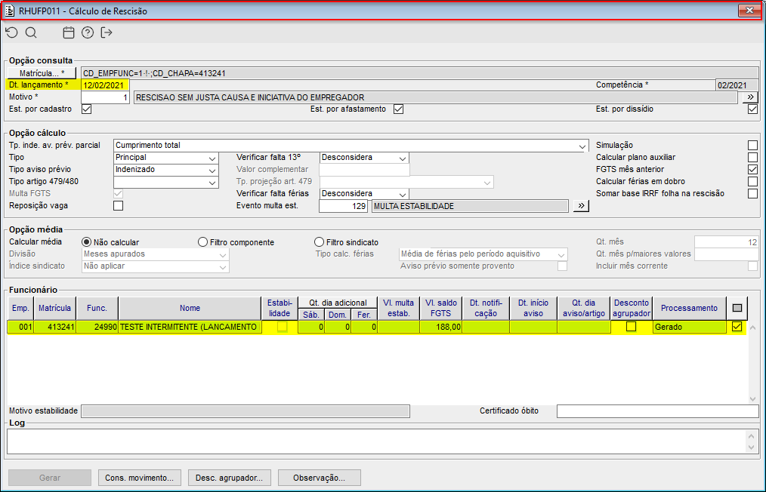Click the exit door toolbar icon
This screenshot has height=492, width=766.
(x=106, y=32)
